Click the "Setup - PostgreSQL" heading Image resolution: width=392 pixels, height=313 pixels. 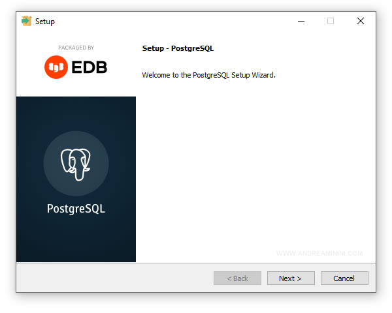pyautogui.click(x=178, y=48)
